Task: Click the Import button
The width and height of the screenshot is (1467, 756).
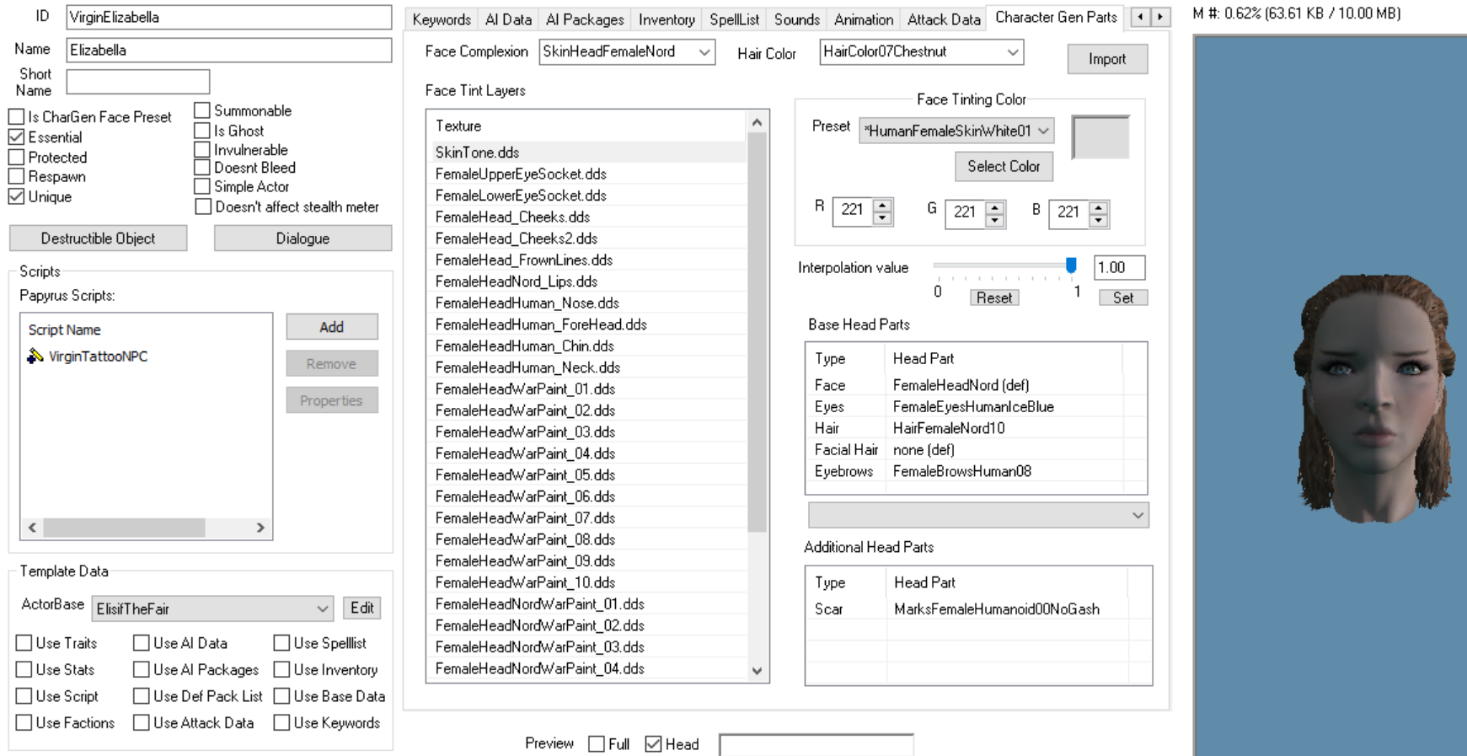Action: pos(1107,59)
